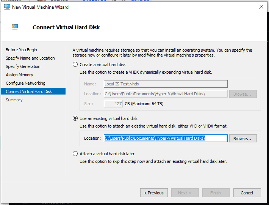The image size is (269, 205).
Task: Select Use an existing virtual hard disk
Action: click(x=75, y=118)
